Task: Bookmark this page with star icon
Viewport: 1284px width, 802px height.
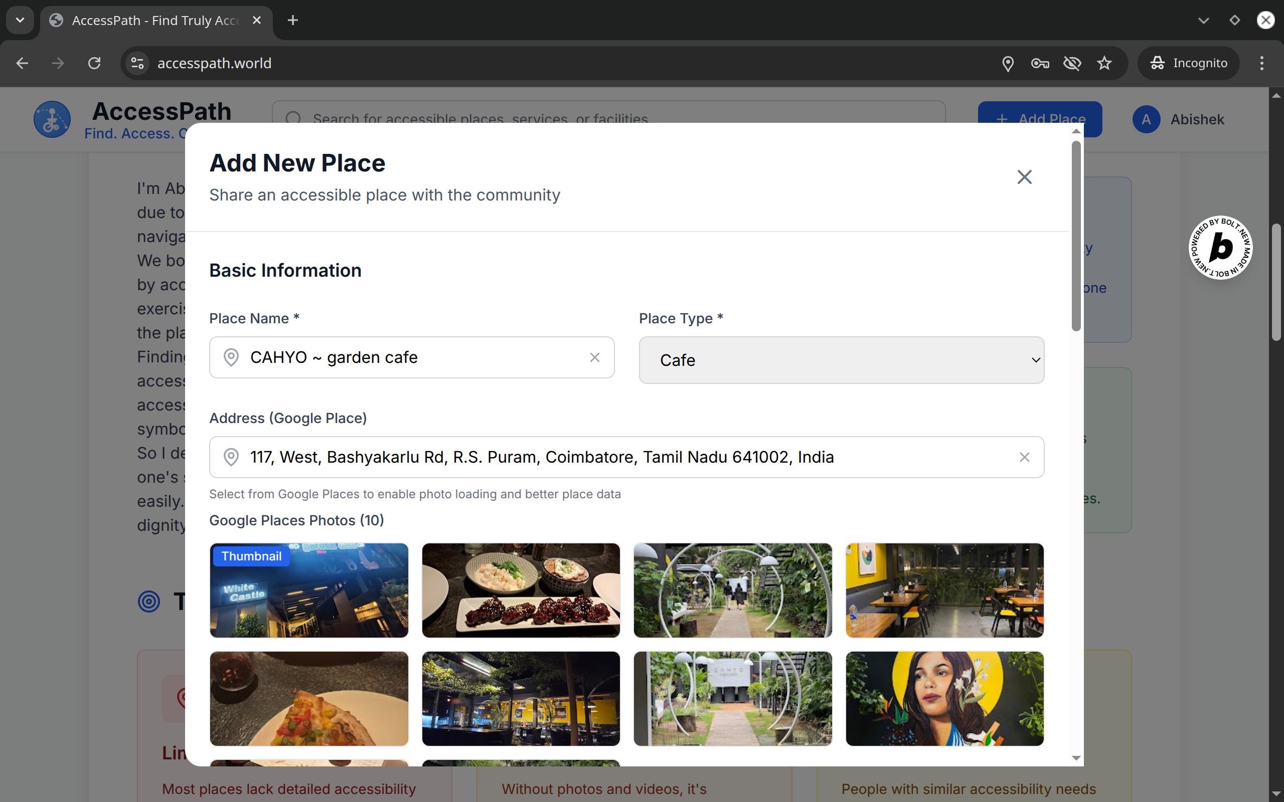Action: click(x=1104, y=63)
